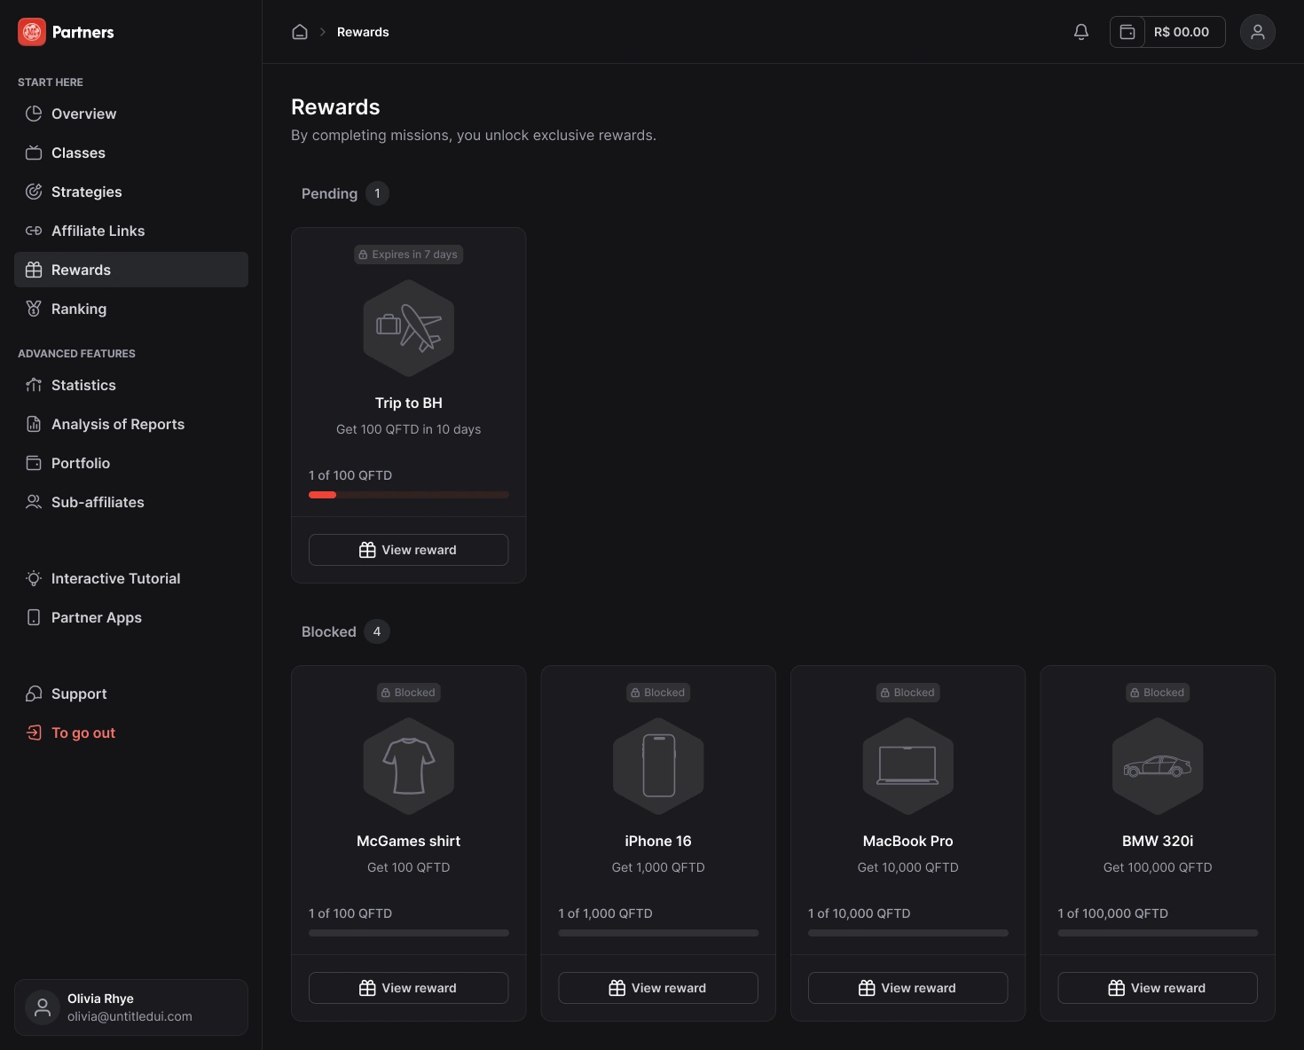View reward for MacBook Pro

(907, 988)
